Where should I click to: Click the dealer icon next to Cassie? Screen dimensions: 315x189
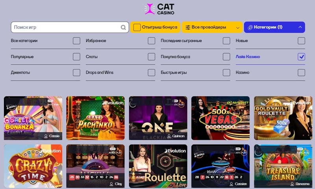[x=46, y=136]
